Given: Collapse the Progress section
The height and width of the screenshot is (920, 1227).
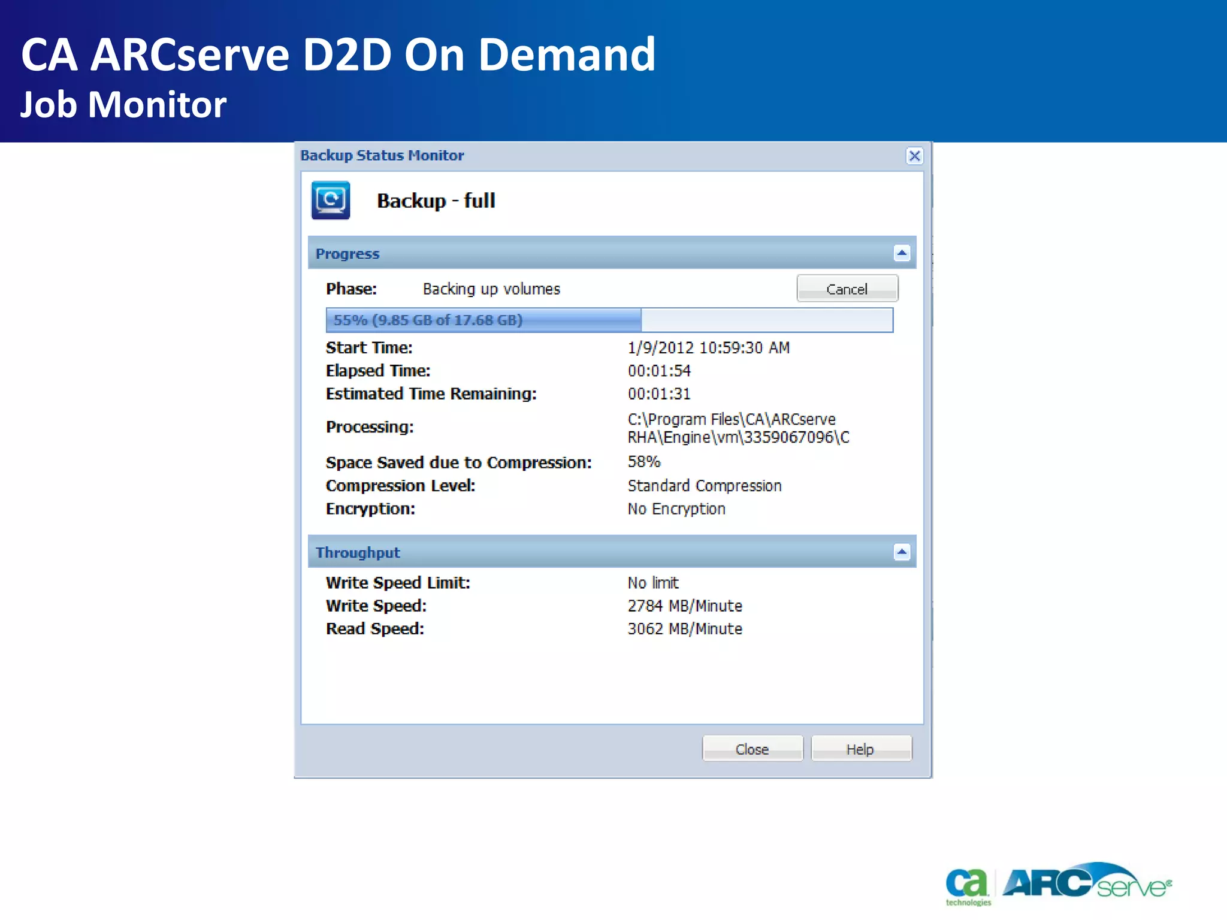Looking at the screenshot, I should [x=902, y=253].
